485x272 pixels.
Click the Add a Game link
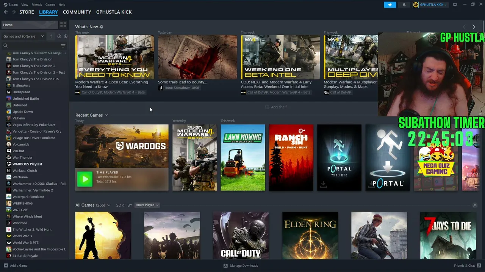coord(19,266)
